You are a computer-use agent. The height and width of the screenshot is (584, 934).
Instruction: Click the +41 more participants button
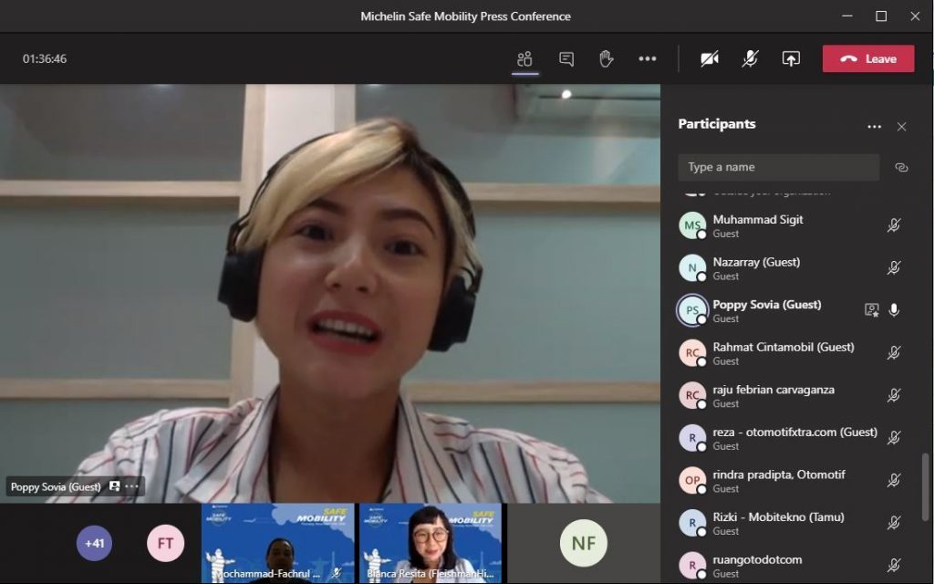coord(95,543)
